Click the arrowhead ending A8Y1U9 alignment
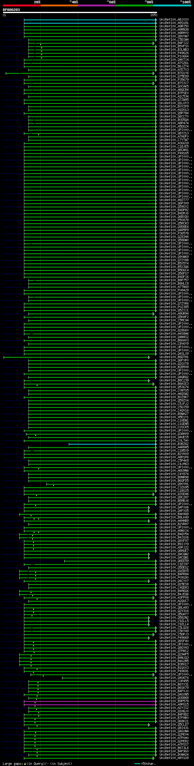The image size is (194, 766). coord(154,758)
